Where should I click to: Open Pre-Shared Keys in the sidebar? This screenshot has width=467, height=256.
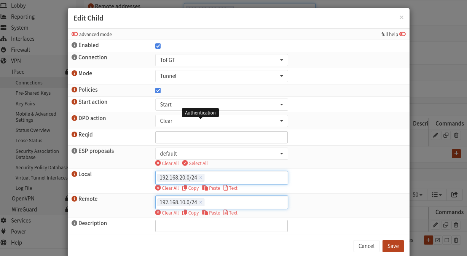[33, 93]
